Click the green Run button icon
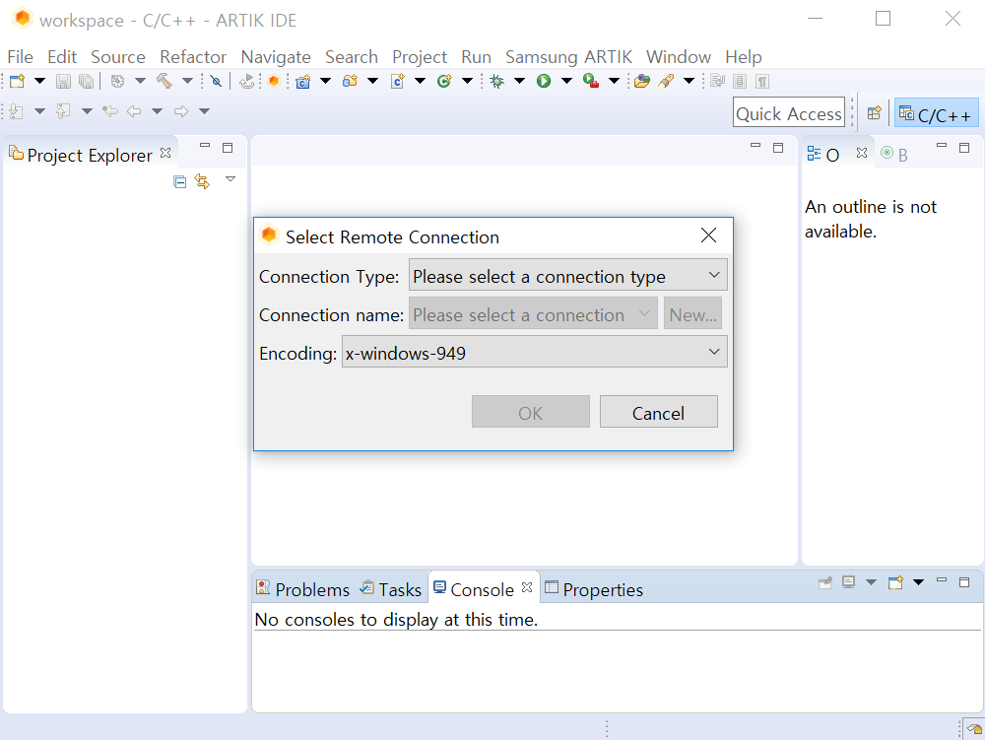 coord(544,81)
